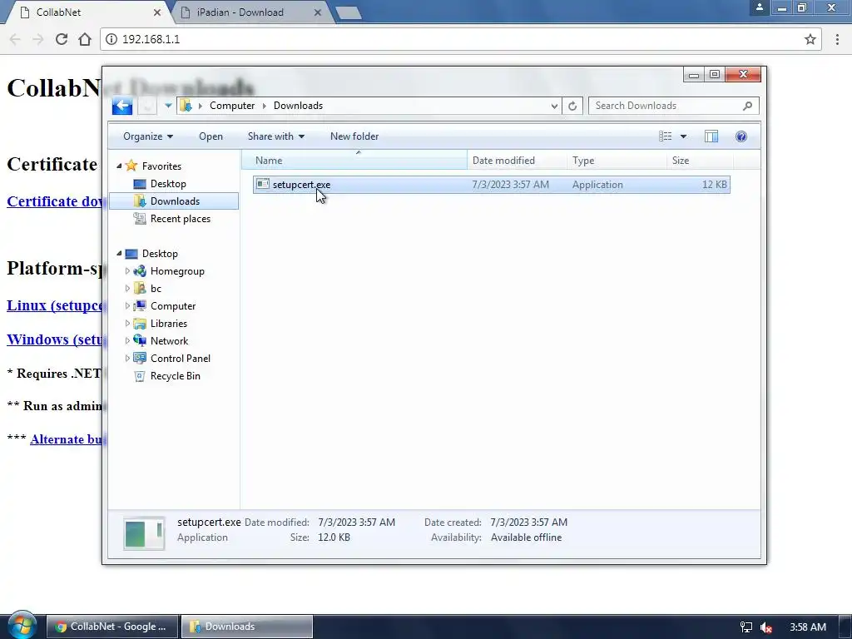Click the Chrome address bar URL
Screen dimensions: 852x639
[x=151, y=39]
